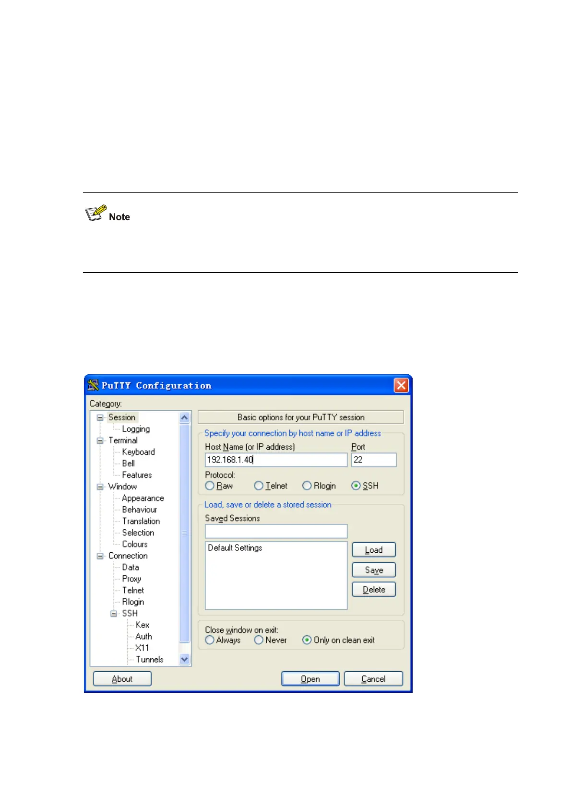Close the PuTTY Configuration window
Viewport: 571px width, 808px height.
(x=401, y=385)
